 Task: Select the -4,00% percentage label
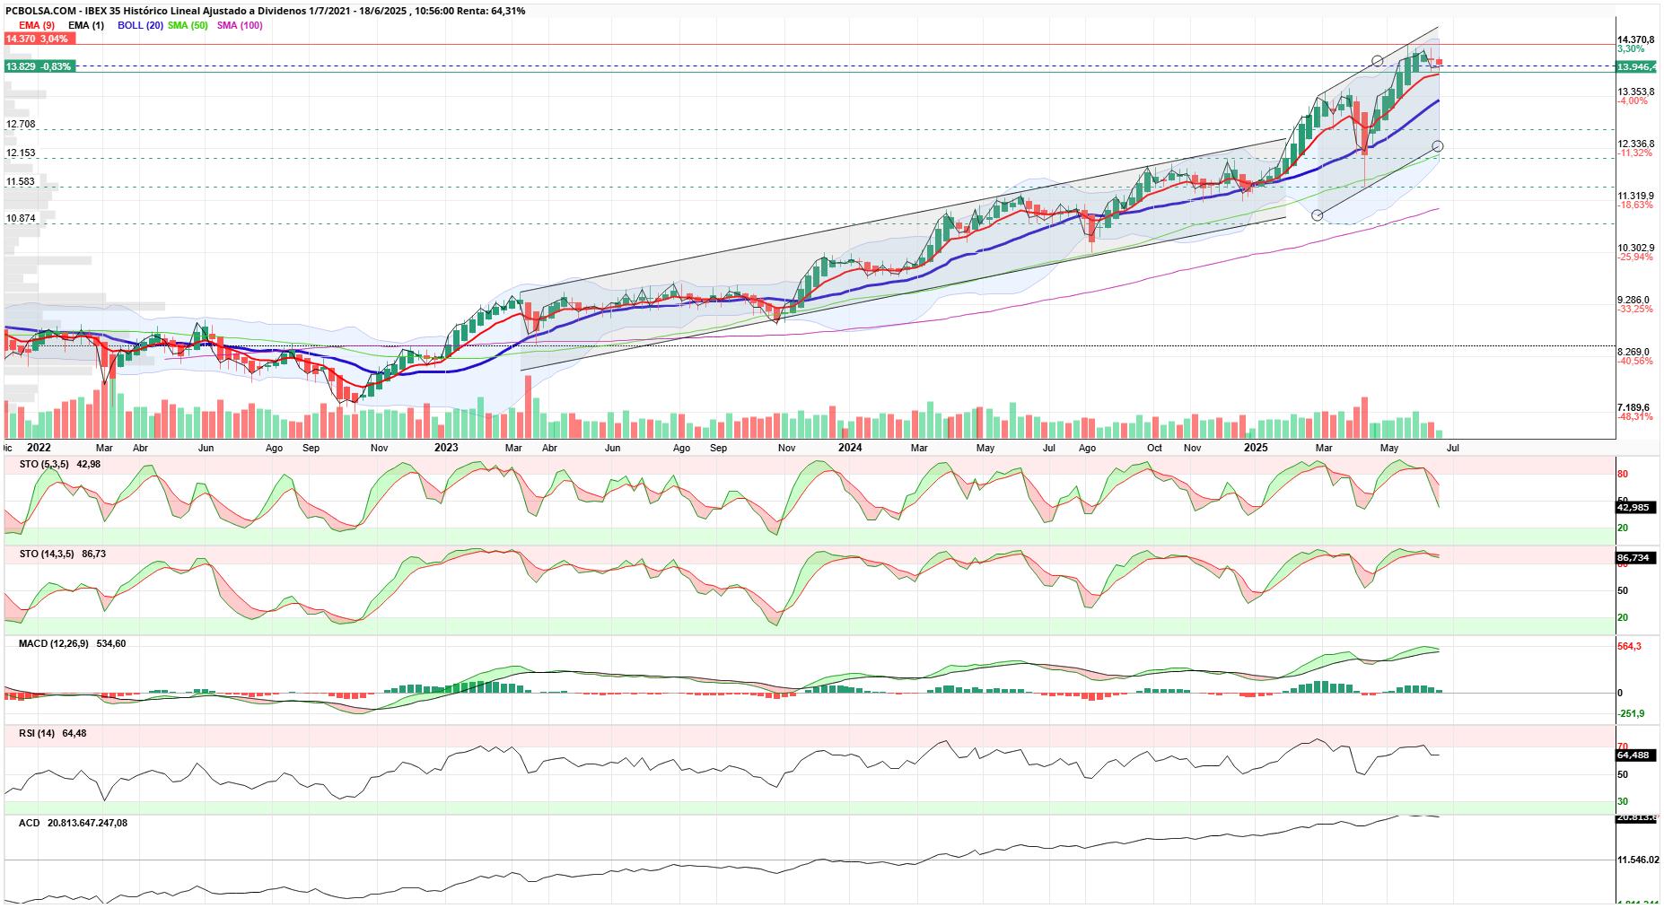pos(1633,100)
